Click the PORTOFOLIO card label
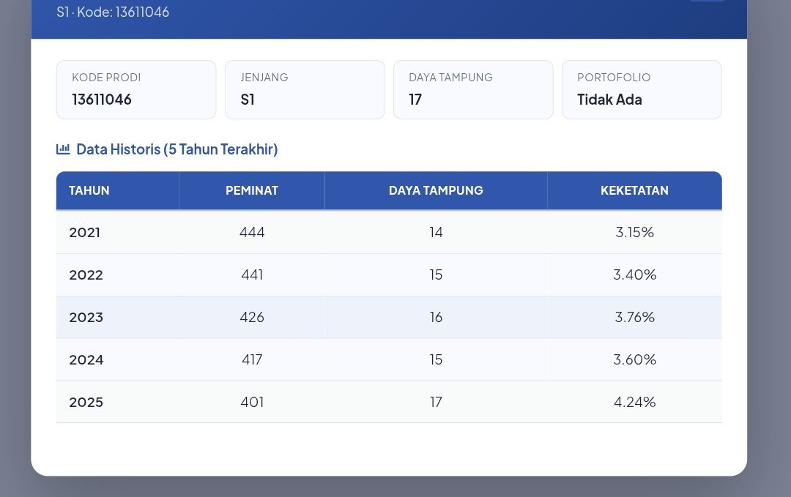The width and height of the screenshot is (791, 497). [x=614, y=78]
